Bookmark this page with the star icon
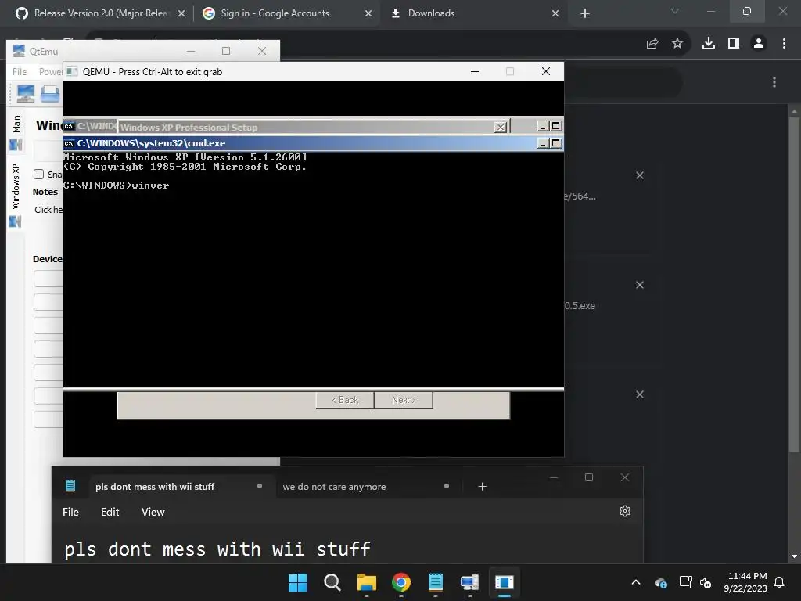This screenshot has width=801, height=601. (677, 44)
